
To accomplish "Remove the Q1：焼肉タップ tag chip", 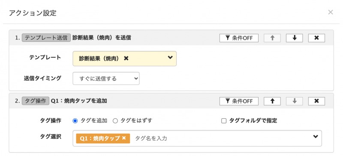I will (x=124, y=138).
